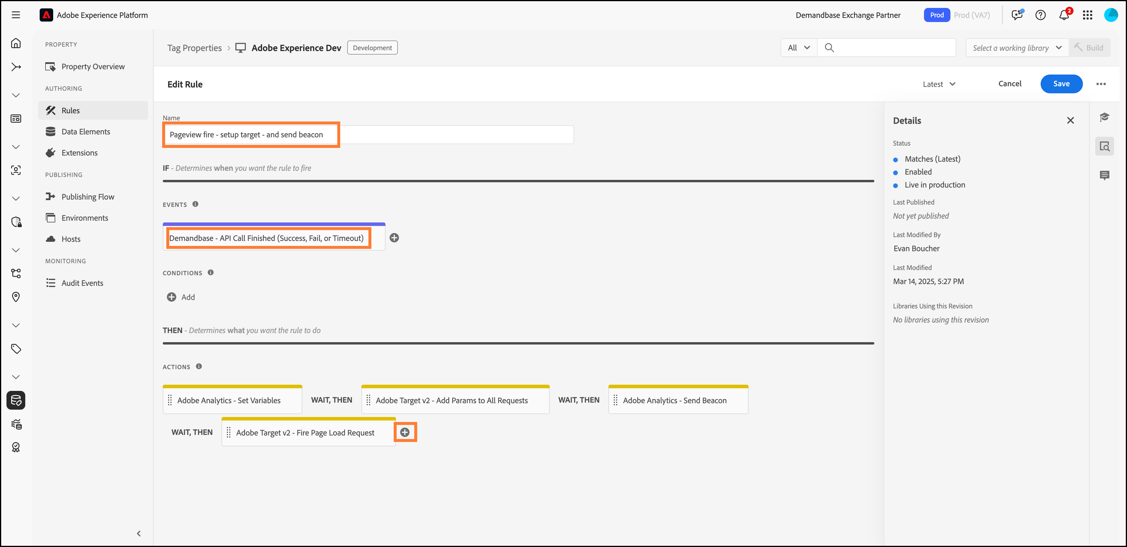The image size is (1127, 547).
Task: Open the help question mark icon
Action: (1040, 15)
